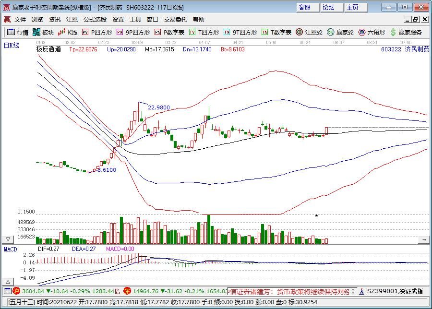Viewport: 432px width, 309px height.
Task: Open the 设置 menu
Action: [x=118, y=20]
